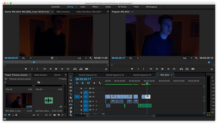Image resolution: width=218 pixels, height=124 pixels.
Task: Select the Hand tool
Action: click(71, 111)
